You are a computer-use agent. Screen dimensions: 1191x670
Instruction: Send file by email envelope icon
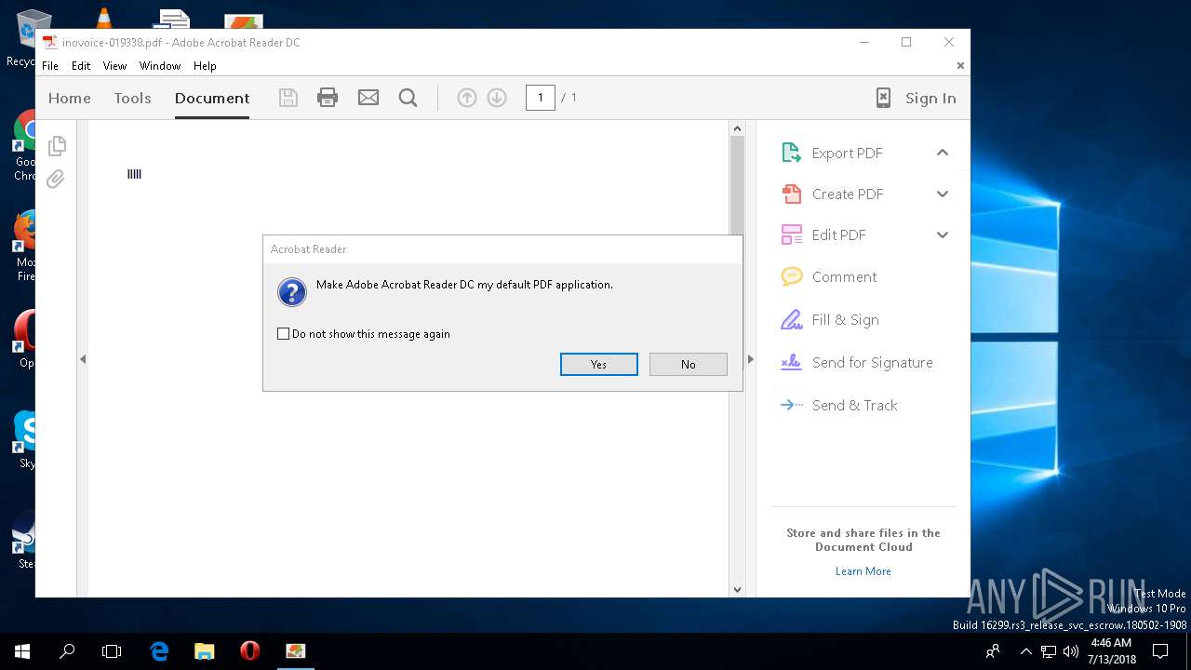pos(368,98)
